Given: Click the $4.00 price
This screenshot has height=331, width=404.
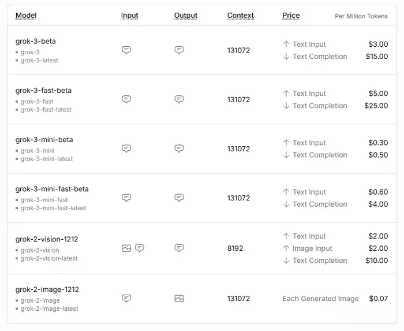Looking at the screenshot, I should click(378, 204).
